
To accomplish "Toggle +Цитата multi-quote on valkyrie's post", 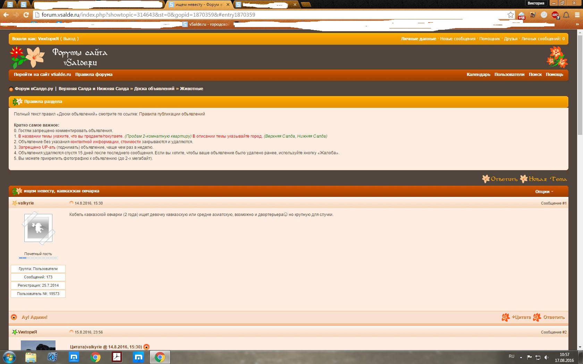I will pyautogui.click(x=517, y=317).
